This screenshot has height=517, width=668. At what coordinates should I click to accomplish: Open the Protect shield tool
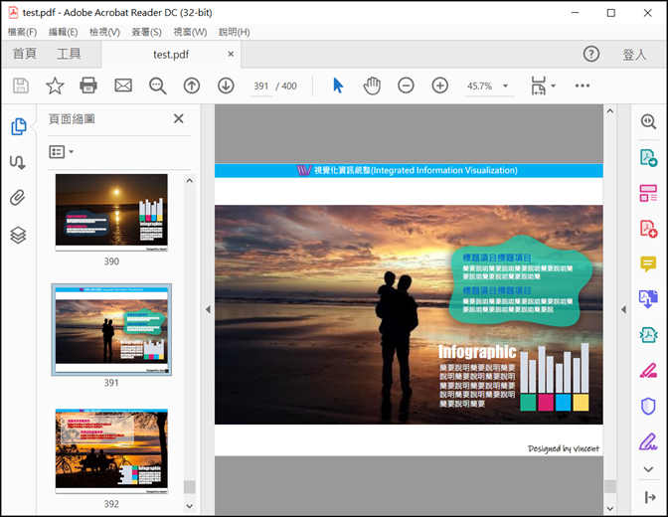click(x=648, y=406)
